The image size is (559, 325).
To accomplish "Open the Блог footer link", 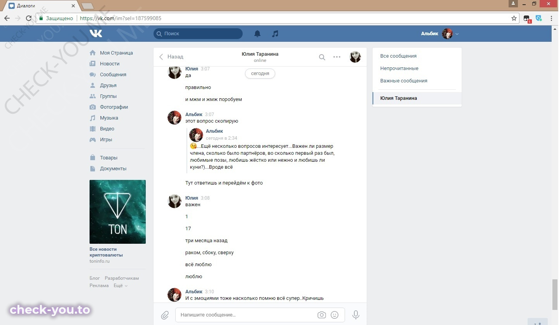I will point(95,278).
